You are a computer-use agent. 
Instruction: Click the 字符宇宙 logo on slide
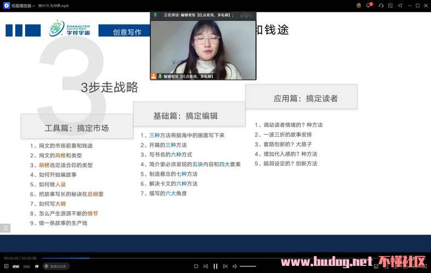[x=70, y=28]
